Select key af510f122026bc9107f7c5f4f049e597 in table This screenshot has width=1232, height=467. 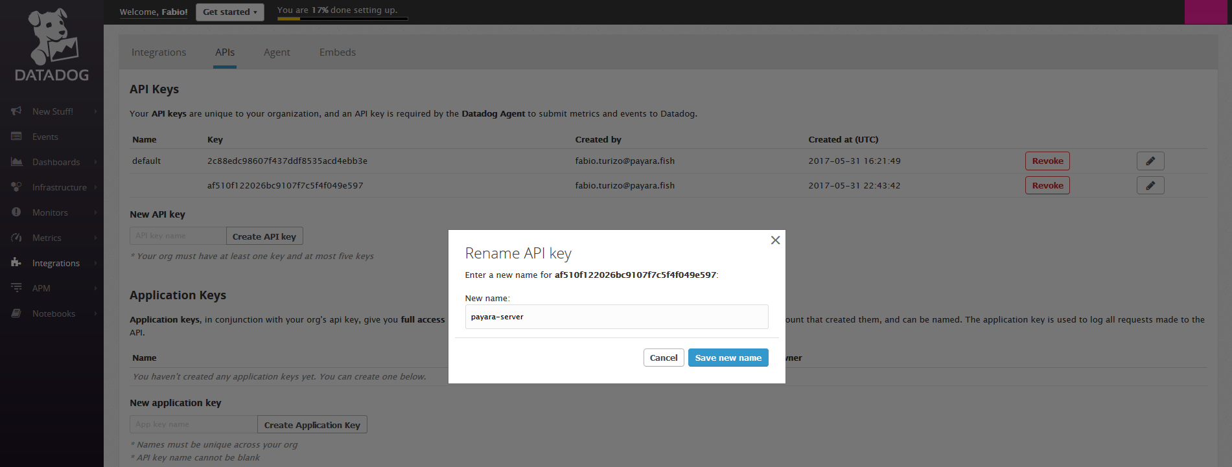(285, 185)
